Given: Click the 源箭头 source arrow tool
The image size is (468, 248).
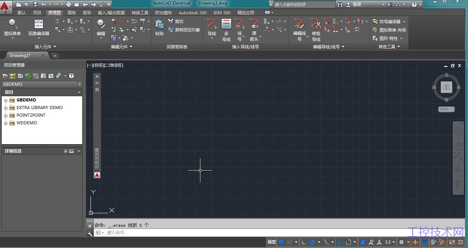Looking at the screenshot, I should tap(254, 30).
